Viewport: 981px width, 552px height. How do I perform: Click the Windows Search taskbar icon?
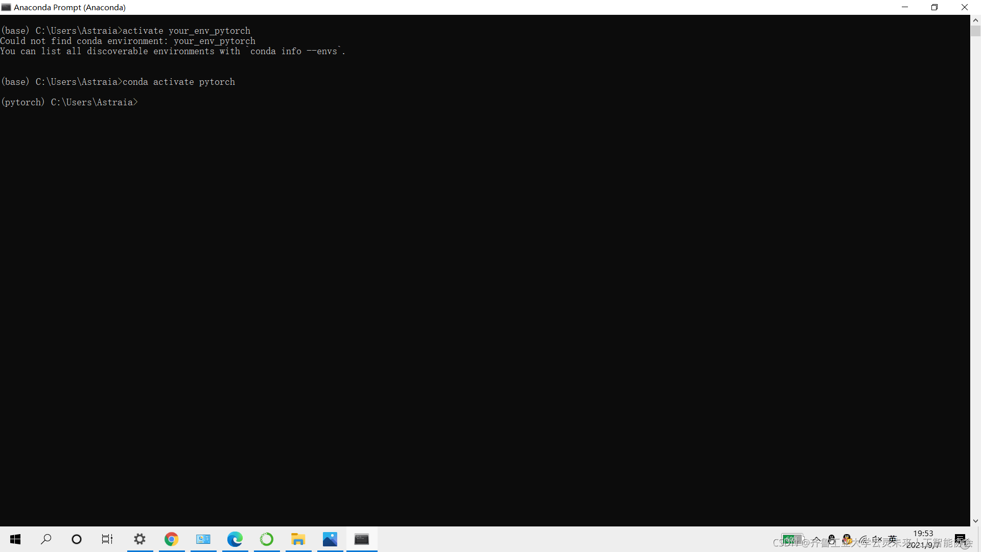coord(45,539)
